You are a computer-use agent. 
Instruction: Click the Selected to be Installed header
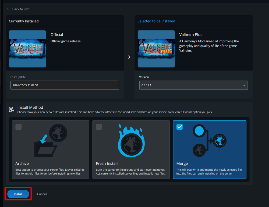click(x=156, y=21)
